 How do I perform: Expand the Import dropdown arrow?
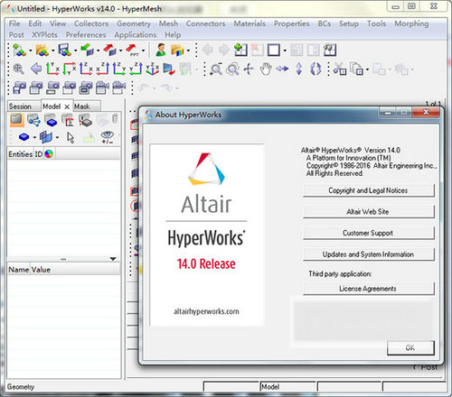pyautogui.click(x=98, y=51)
